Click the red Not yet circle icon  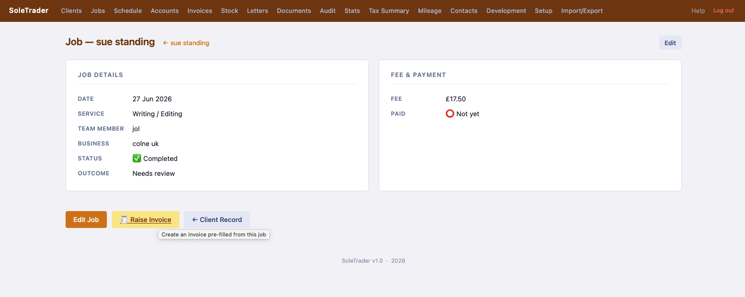point(450,114)
